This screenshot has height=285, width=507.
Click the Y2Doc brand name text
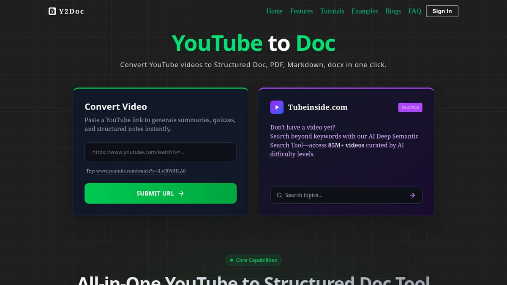pyautogui.click(x=72, y=11)
